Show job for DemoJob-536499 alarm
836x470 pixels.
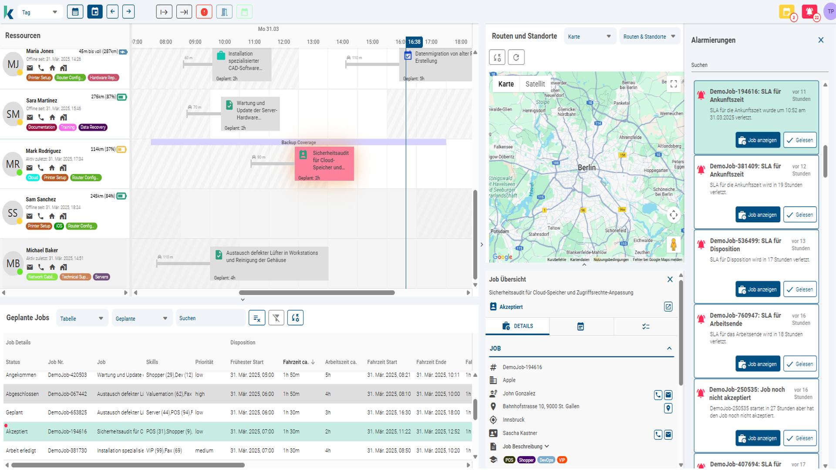pyautogui.click(x=758, y=289)
